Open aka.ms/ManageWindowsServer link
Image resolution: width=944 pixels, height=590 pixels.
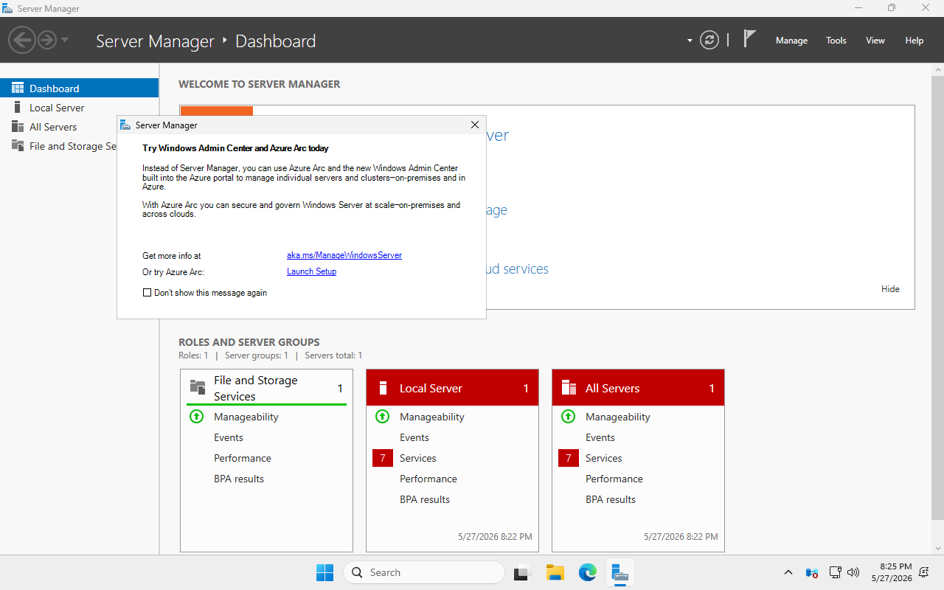tap(344, 255)
